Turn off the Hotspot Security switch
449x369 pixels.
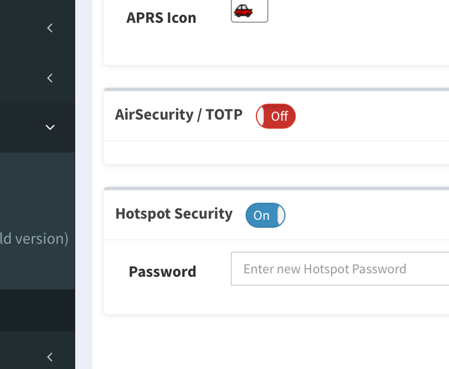tap(265, 215)
